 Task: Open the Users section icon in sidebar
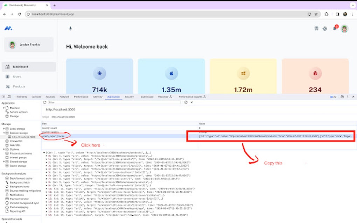(x=8, y=77)
